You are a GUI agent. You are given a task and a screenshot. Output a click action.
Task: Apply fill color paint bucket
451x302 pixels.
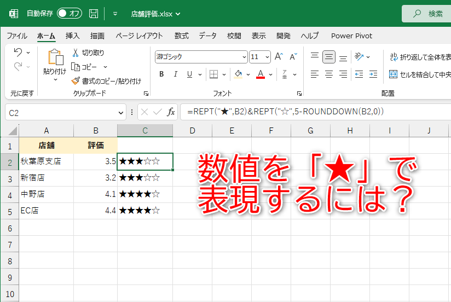238,74
